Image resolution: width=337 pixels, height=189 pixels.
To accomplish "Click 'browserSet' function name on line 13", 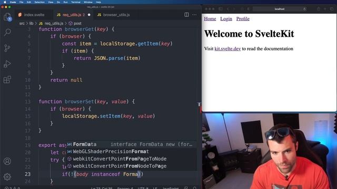I will pyautogui.click(x=80, y=101).
